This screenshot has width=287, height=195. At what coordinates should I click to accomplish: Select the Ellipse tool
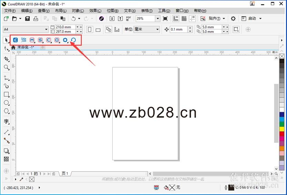click(7, 103)
